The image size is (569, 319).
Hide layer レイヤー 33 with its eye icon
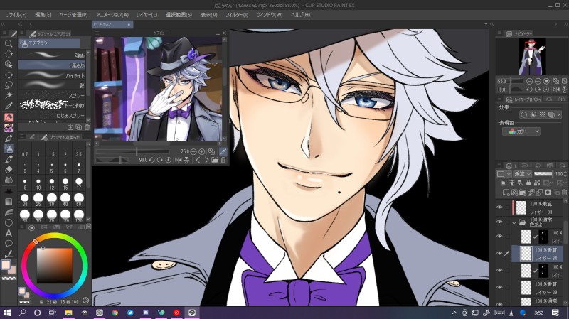[x=500, y=207]
